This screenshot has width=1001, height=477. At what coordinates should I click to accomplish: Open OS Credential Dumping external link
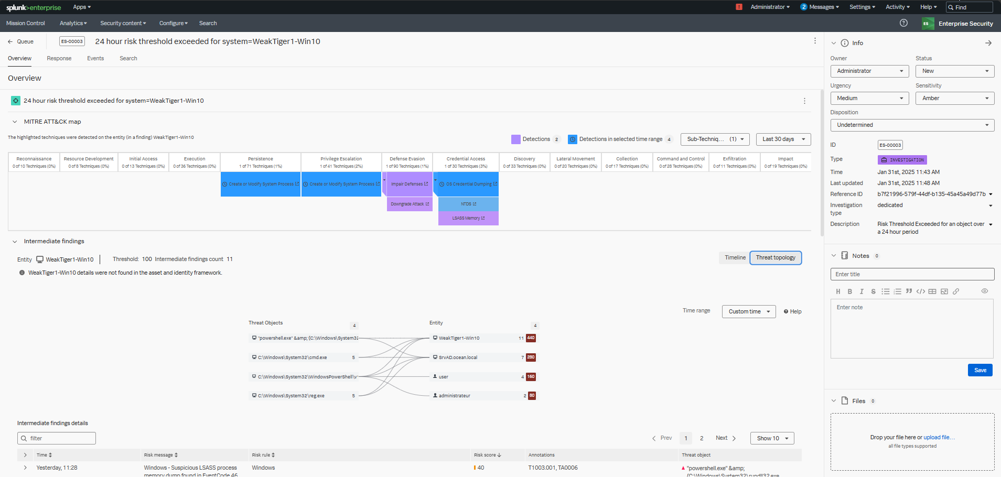pyautogui.click(x=495, y=184)
